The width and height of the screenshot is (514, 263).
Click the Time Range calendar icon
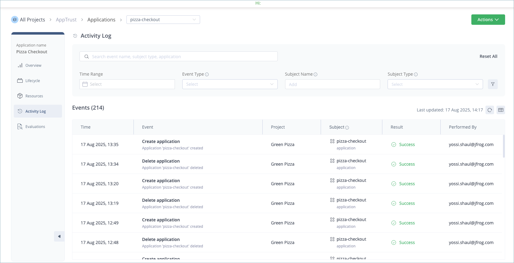pos(85,84)
